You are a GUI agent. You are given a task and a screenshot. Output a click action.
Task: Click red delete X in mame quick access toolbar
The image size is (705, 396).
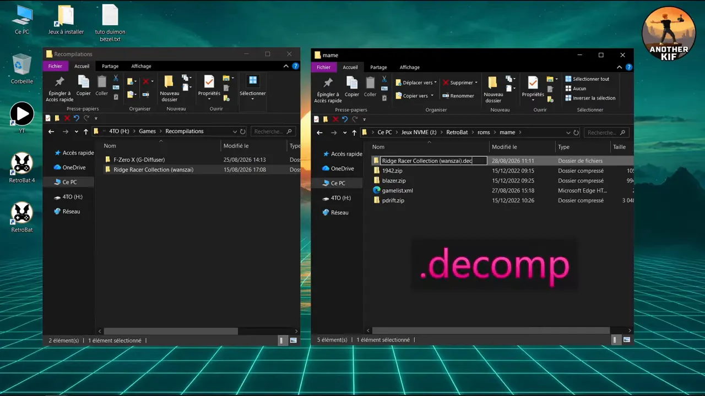(x=335, y=119)
